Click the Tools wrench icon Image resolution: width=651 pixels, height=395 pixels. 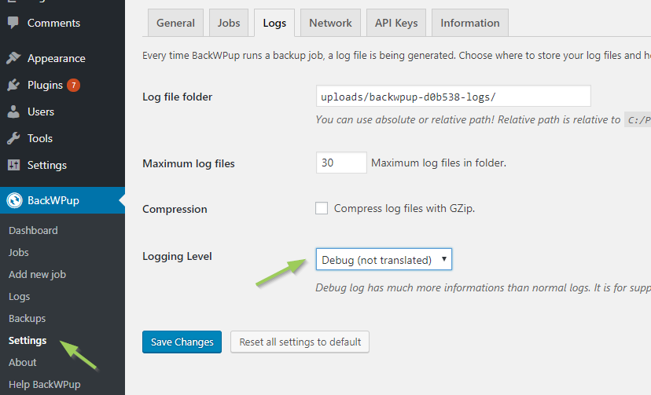point(13,138)
